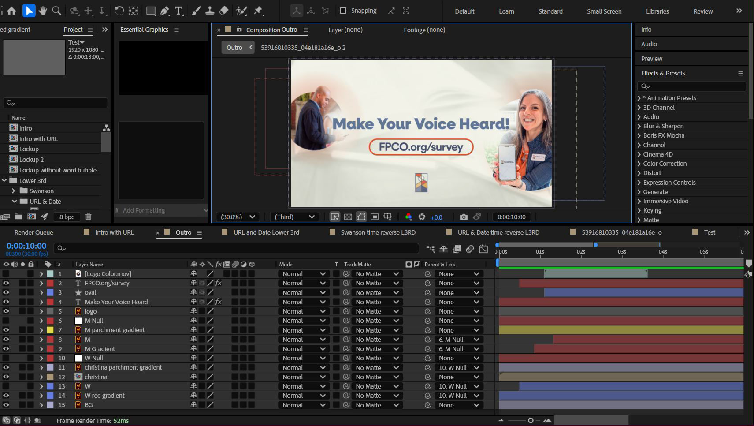Open the show channel color icon
Image resolution: width=754 pixels, height=426 pixels.
click(409, 217)
